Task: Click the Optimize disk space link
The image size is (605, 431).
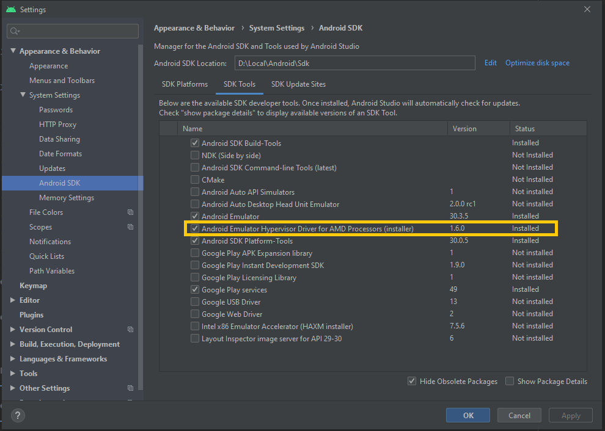Action: pyautogui.click(x=538, y=63)
